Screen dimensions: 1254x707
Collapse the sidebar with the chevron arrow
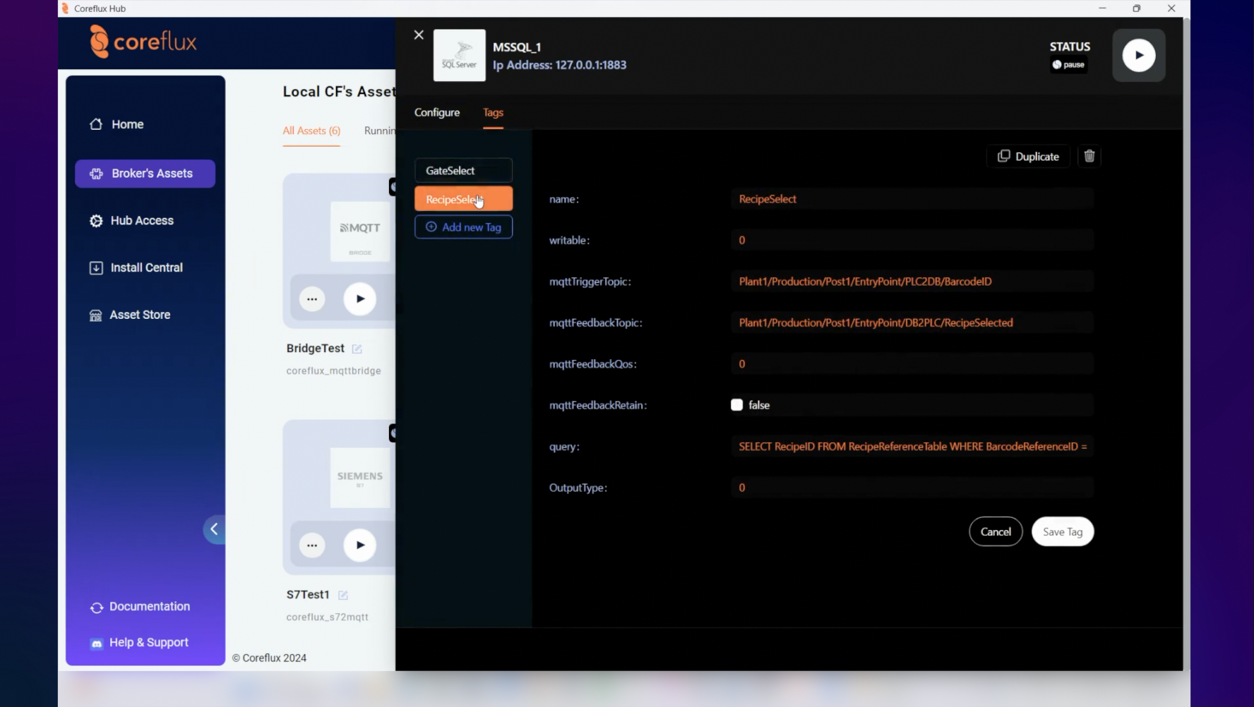point(214,529)
